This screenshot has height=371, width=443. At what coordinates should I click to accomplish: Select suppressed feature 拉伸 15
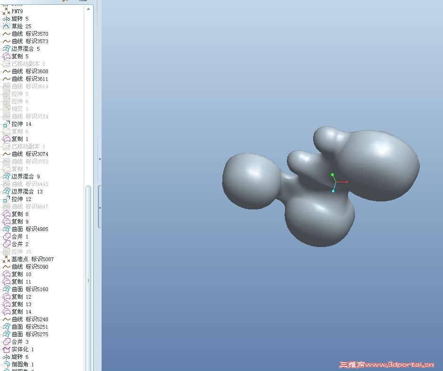[22, 252]
